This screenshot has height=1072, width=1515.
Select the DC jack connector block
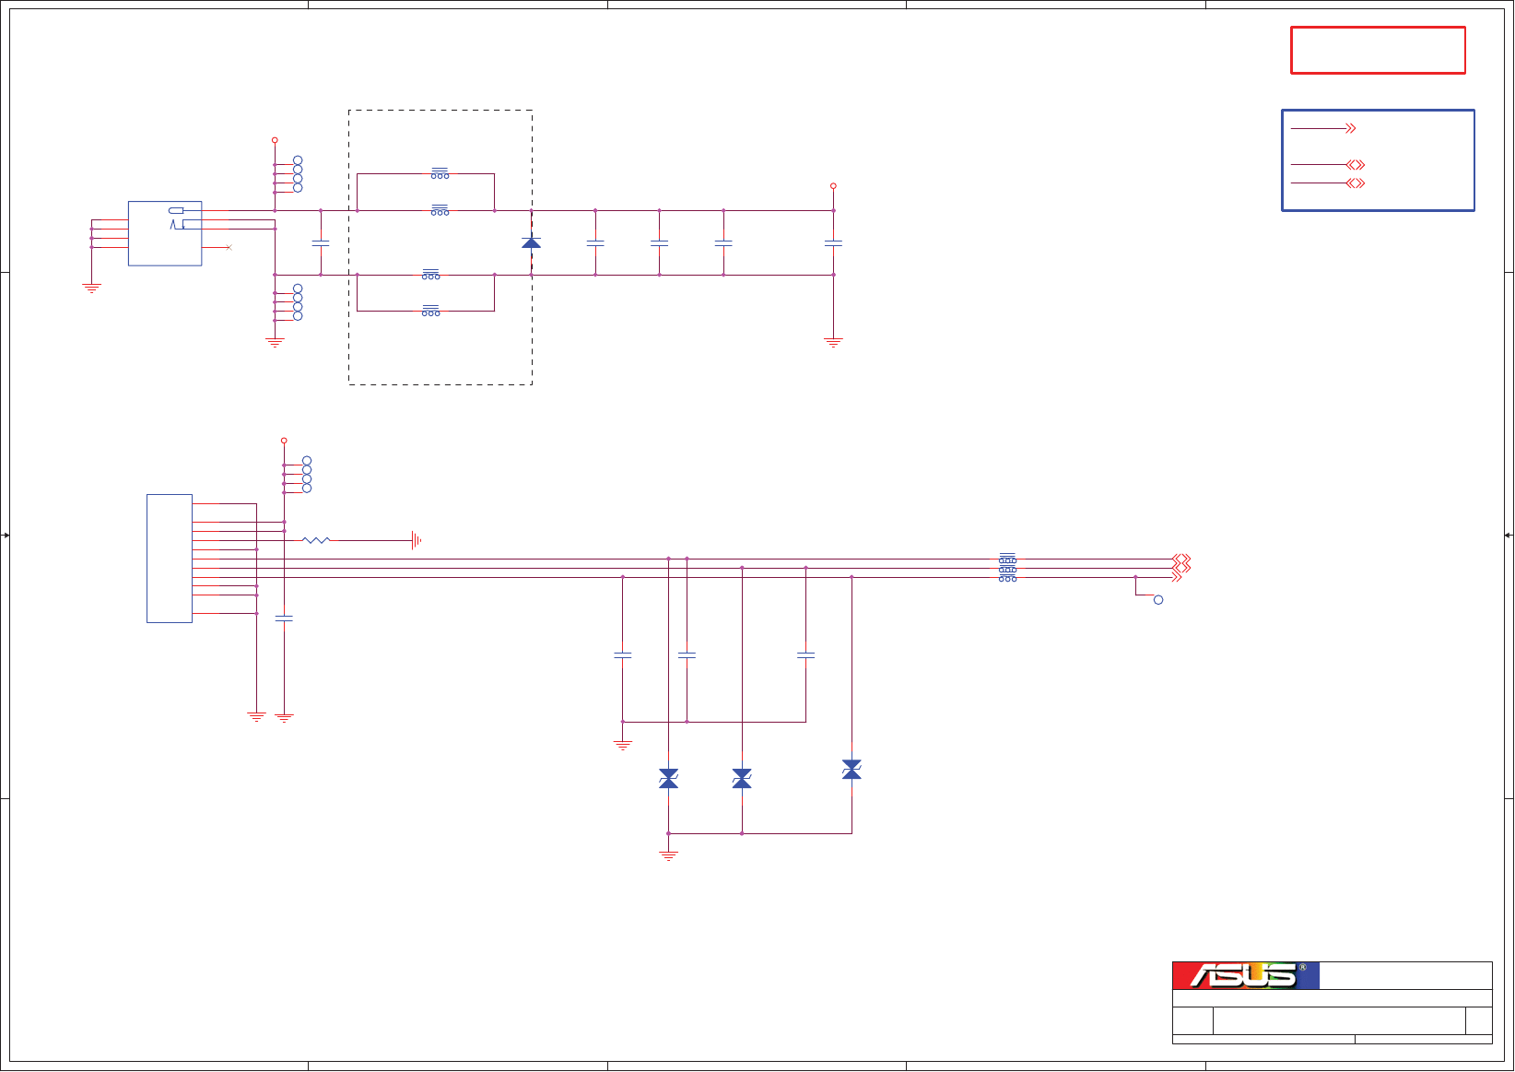click(x=165, y=233)
